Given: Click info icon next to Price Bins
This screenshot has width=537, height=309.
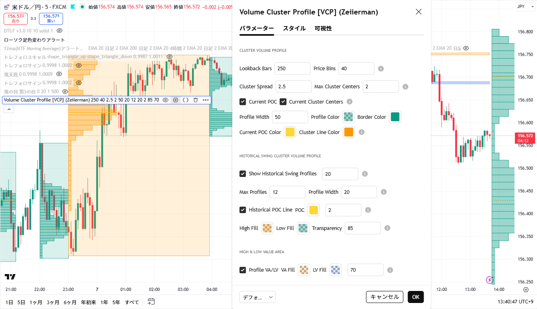Looking at the screenshot, I should pyautogui.click(x=381, y=69).
